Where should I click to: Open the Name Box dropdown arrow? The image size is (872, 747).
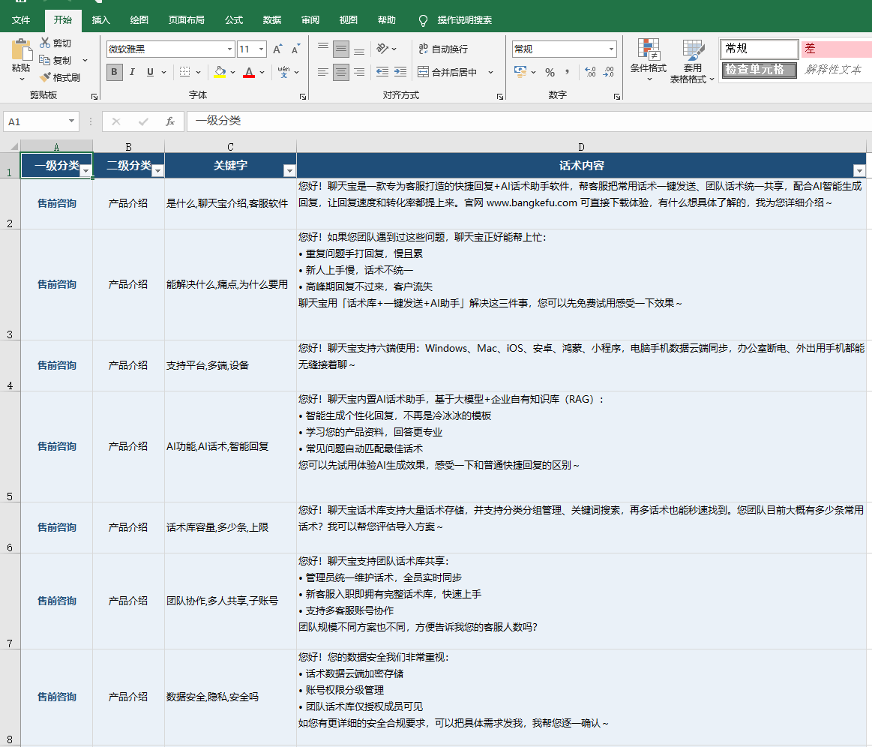coord(71,121)
